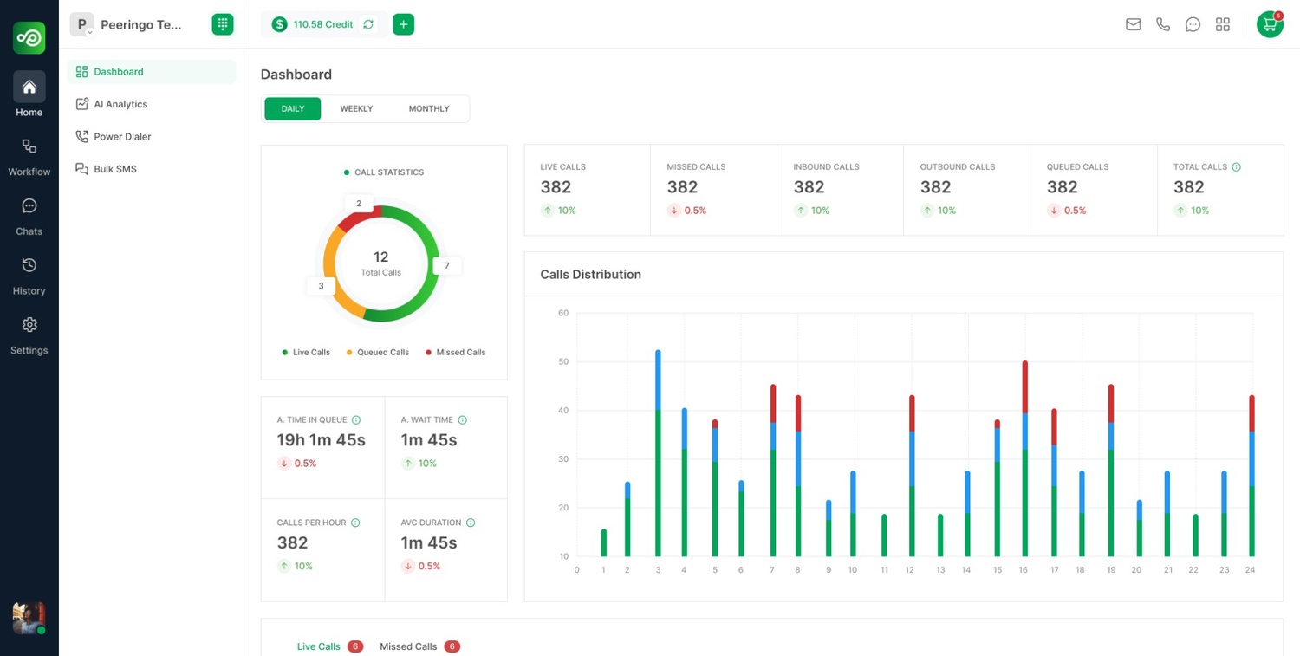Switch to the MONTHLY time range

coord(429,109)
